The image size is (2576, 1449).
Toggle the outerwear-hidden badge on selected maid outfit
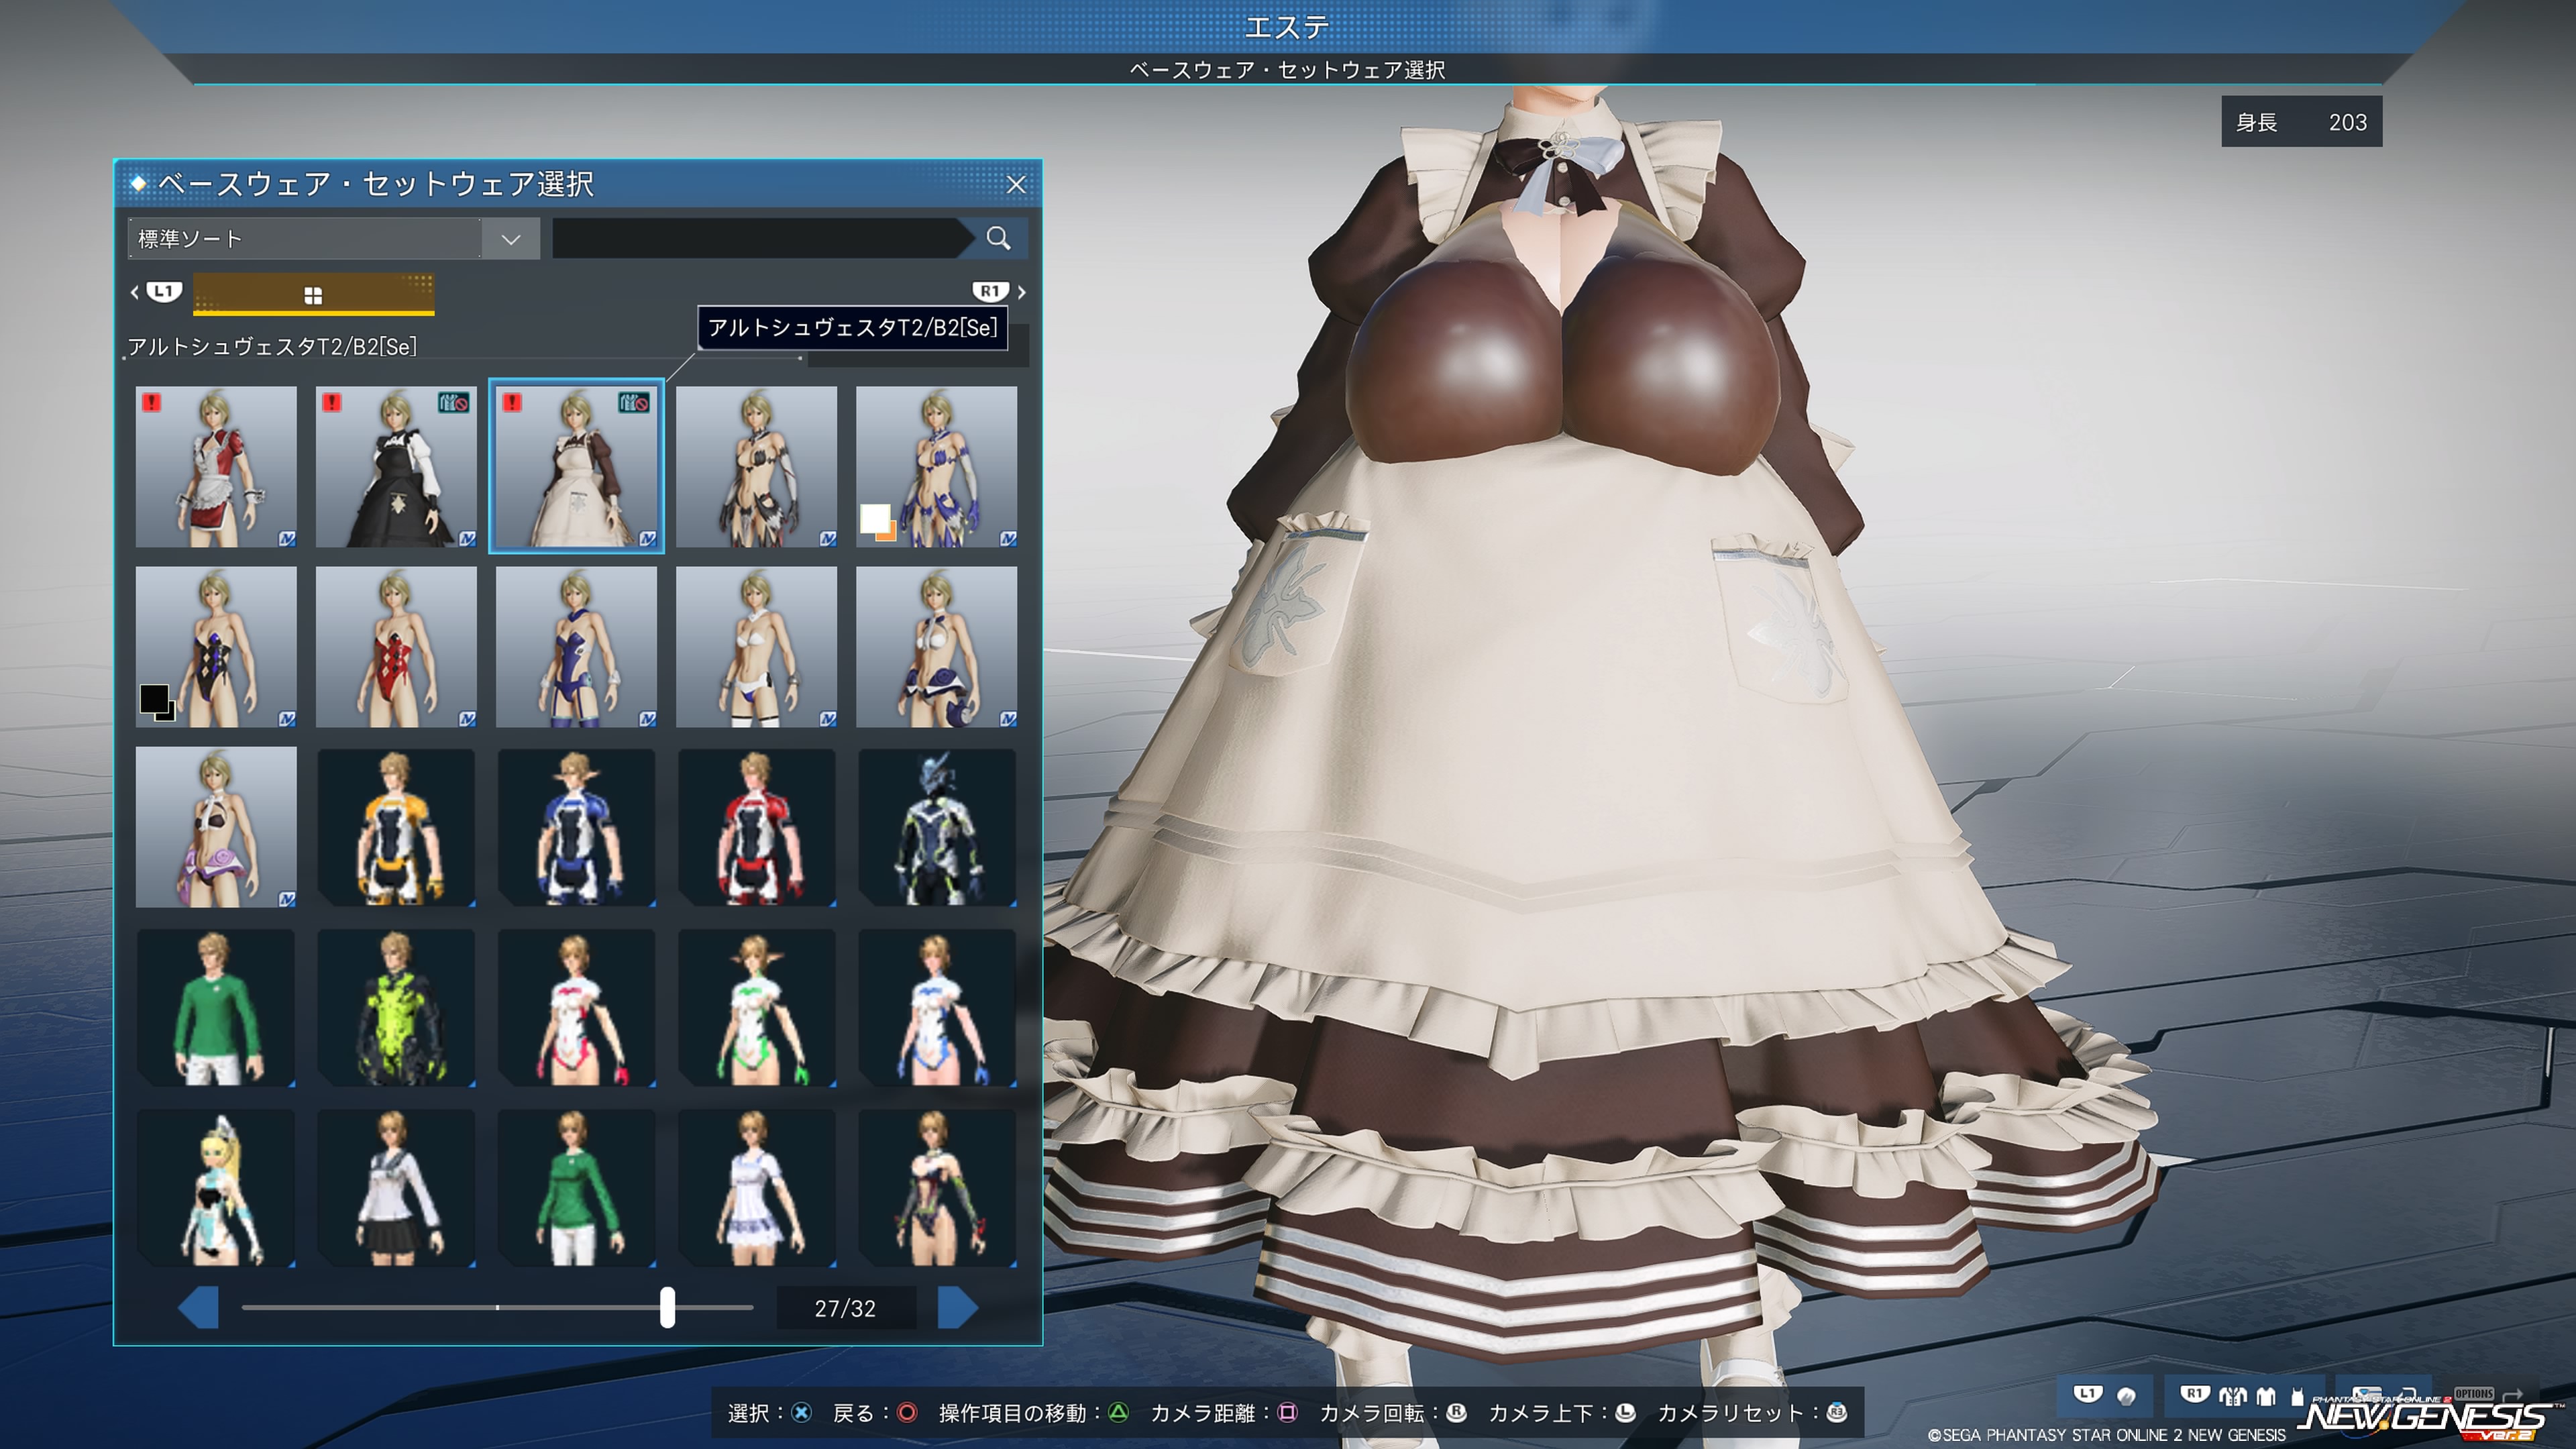coord(633,403)
